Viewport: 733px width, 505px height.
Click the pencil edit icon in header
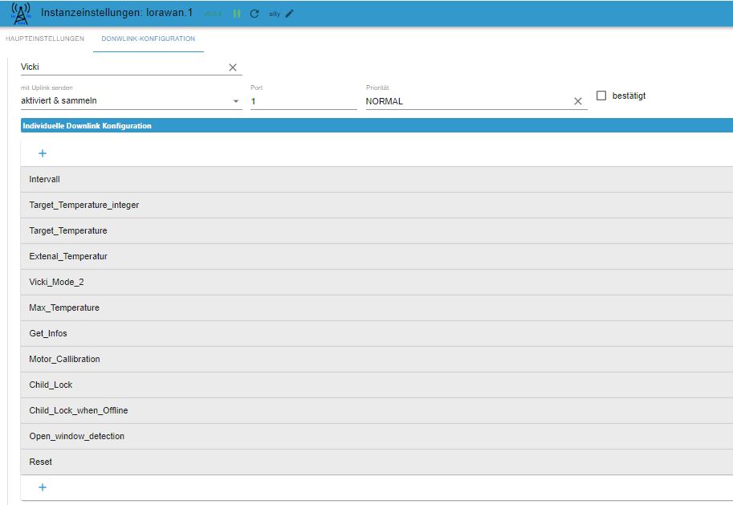tap(289, 14)
